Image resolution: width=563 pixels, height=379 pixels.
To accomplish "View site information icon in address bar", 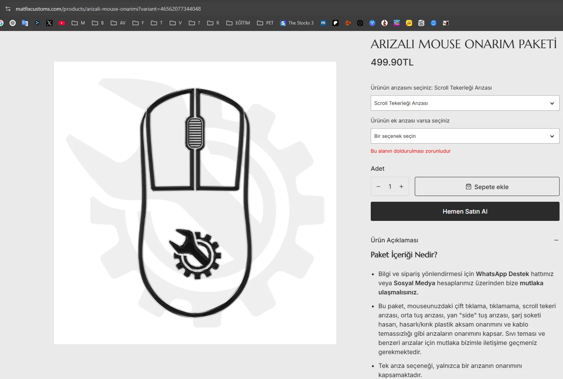I will pyautogui.click(x=8, y=9).
